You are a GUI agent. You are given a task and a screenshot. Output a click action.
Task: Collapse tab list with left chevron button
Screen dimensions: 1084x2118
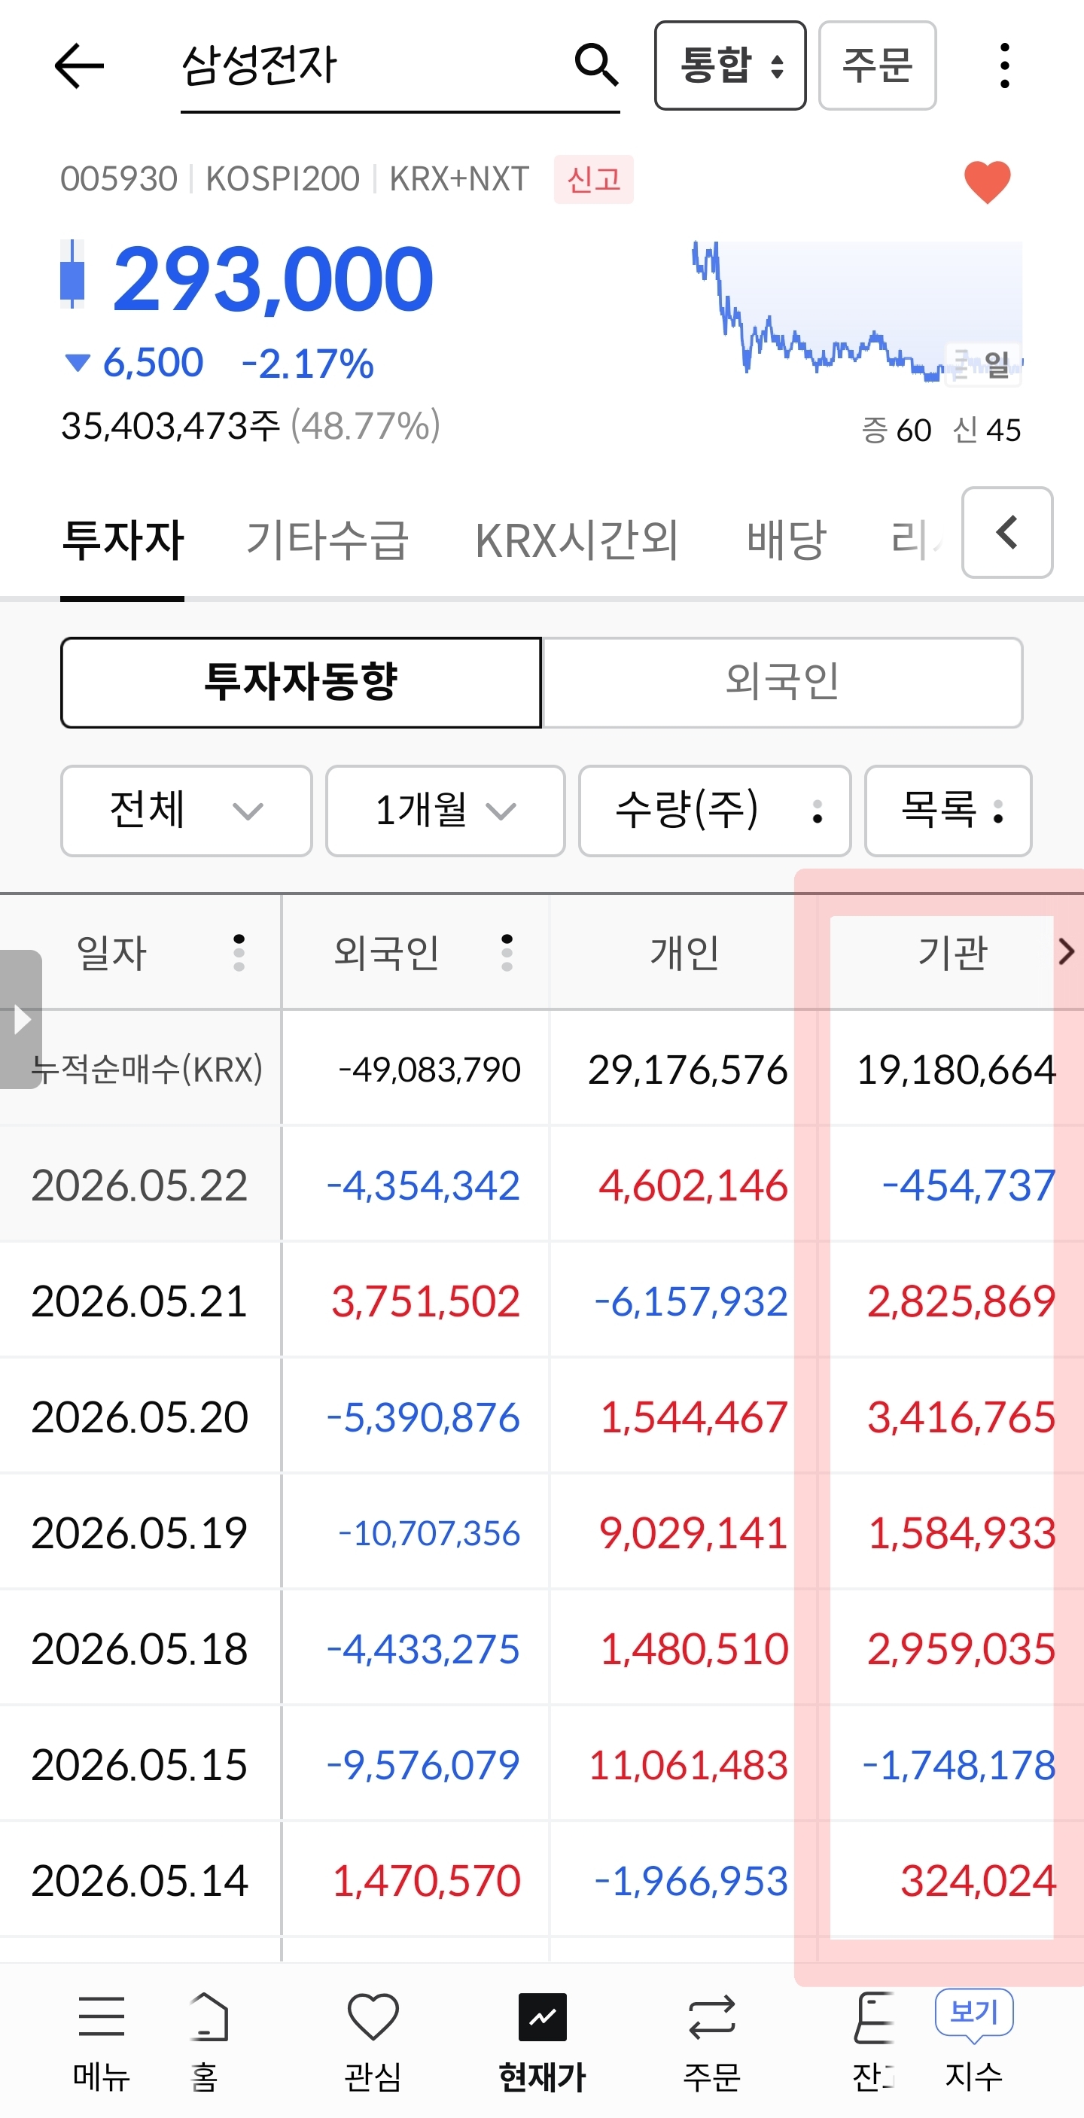[x=1006, y=532]
